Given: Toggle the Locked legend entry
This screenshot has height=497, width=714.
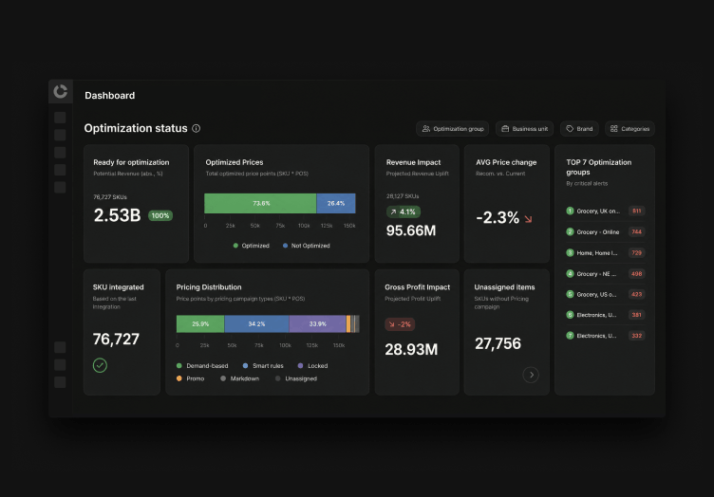Looking at the screenshot, I should click(312, 365).
